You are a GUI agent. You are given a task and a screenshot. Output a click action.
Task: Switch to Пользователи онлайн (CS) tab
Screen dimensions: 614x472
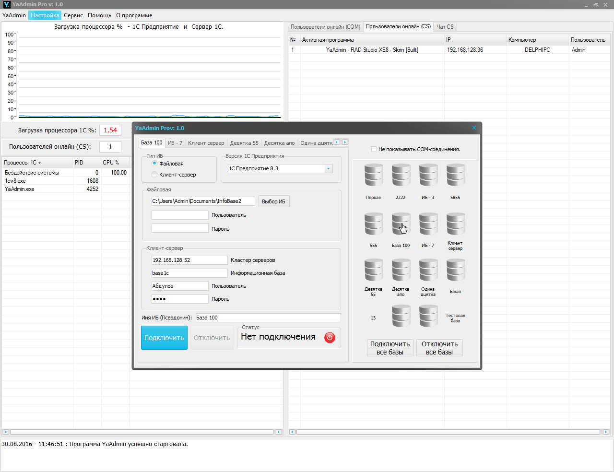[x=398, y=26]
